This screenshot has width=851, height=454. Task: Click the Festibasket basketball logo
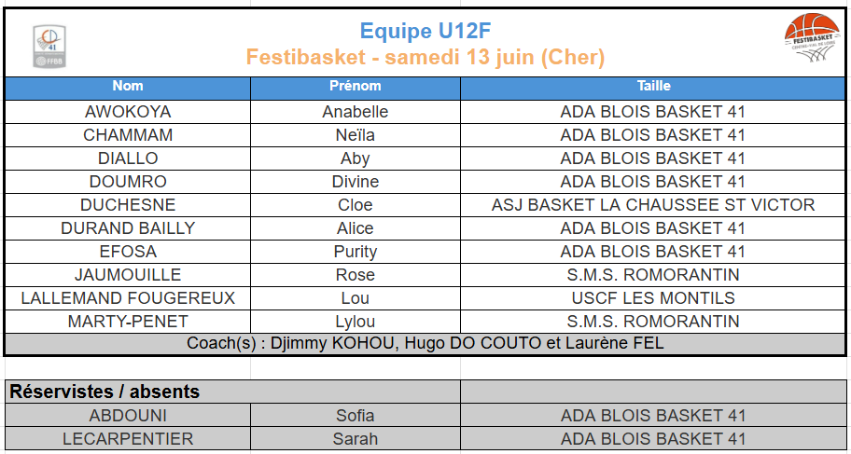[x=813, y=39]
